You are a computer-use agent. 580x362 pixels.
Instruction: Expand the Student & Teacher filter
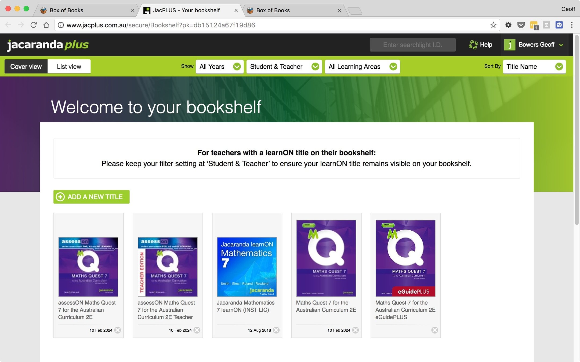point(284,67)
